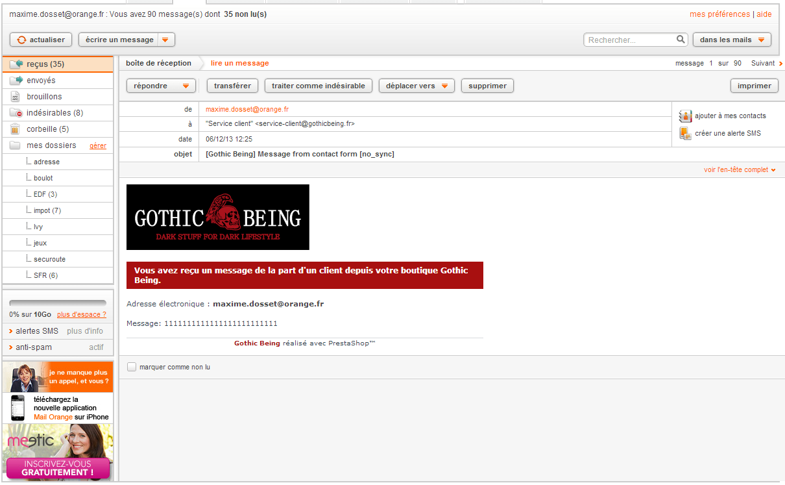Click the supprimer button
The width and height of the screenshot is (785, 485).
(487, 86)
